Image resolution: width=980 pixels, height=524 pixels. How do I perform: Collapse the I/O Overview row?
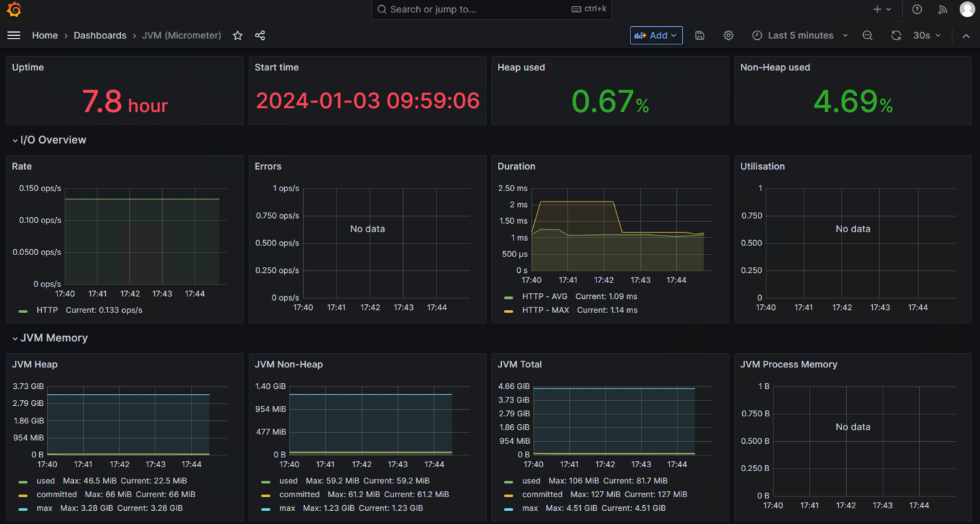(x=49, y=140)
